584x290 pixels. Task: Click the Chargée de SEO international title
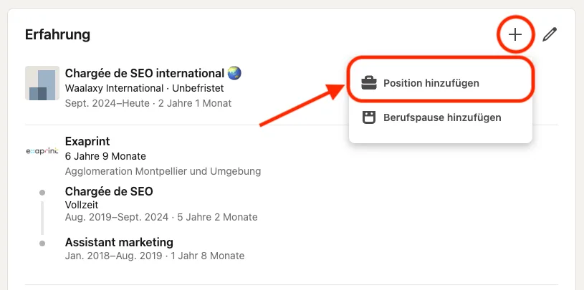click(x=145, y=73)
